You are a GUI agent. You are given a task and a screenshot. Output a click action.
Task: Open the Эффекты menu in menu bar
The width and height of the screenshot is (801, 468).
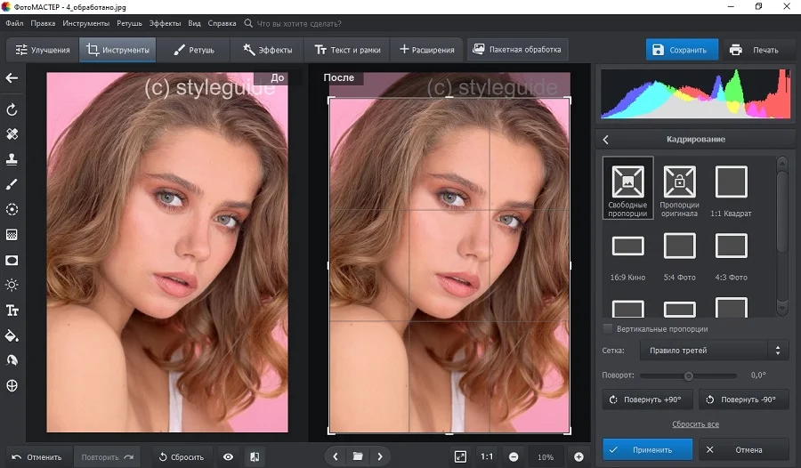click(x=165, y=22)
